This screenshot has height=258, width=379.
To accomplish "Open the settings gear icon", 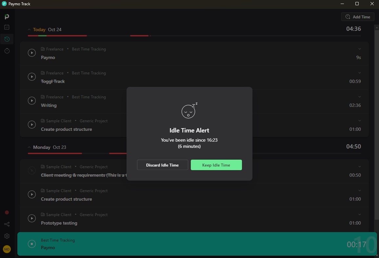I will (7, 236).
